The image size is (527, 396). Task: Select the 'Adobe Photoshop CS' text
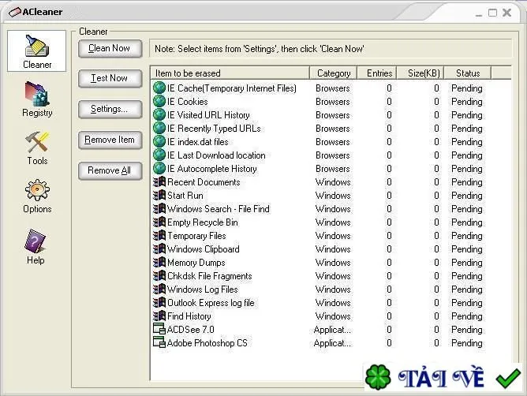(207, 343)
